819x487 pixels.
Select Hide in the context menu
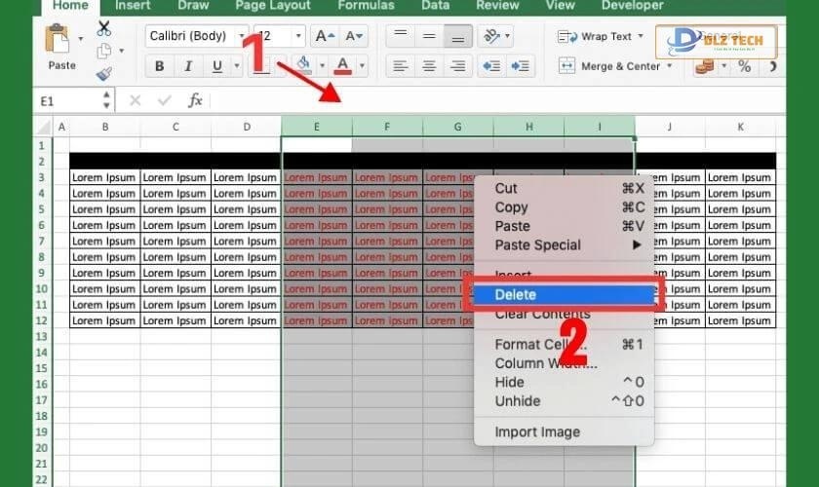pos(509,382)
